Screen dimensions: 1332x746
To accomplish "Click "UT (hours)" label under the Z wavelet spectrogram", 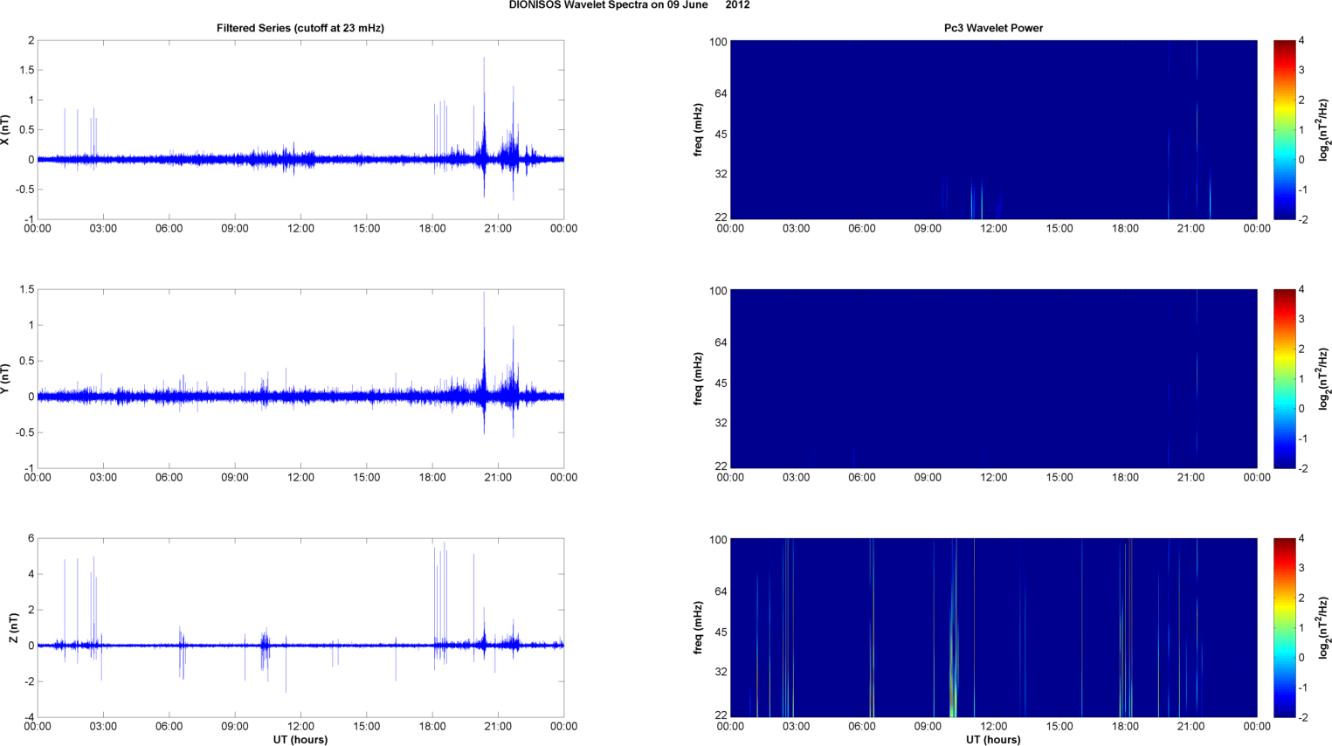I will [x=993, y=739].
